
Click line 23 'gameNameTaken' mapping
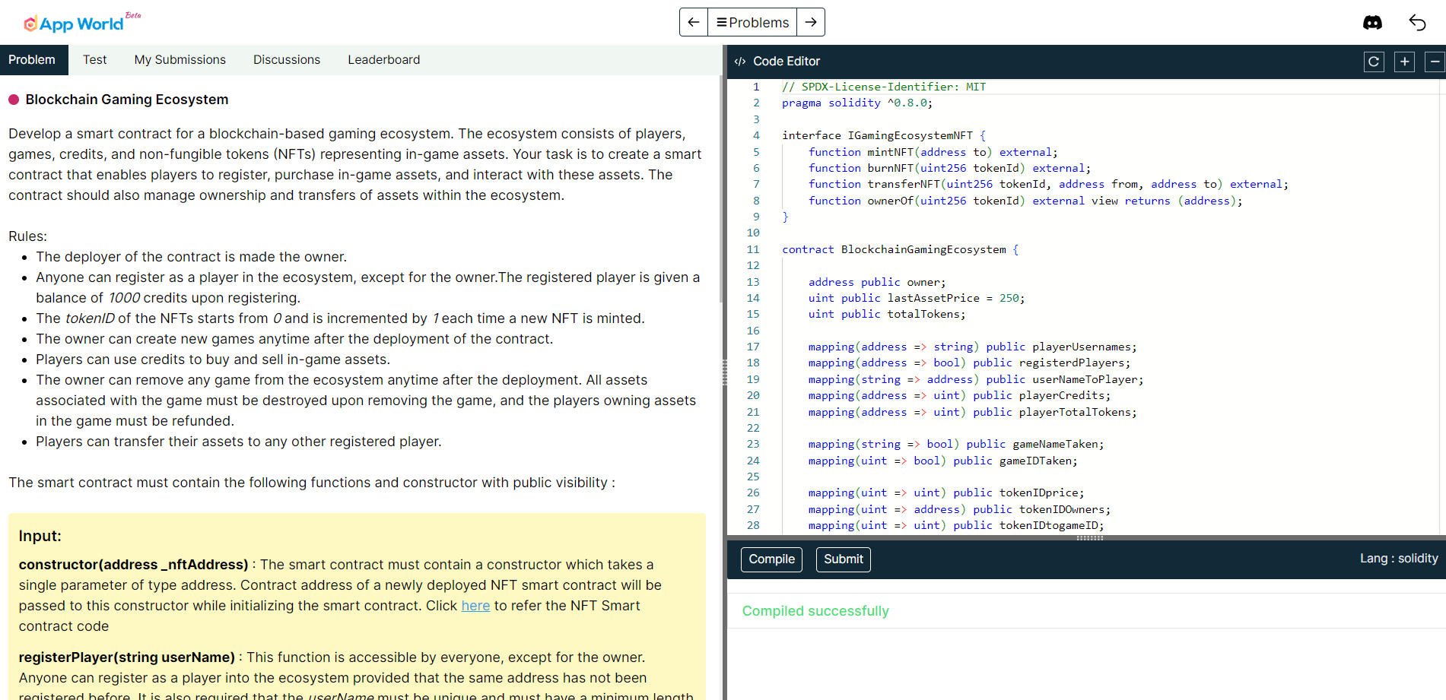956,444
